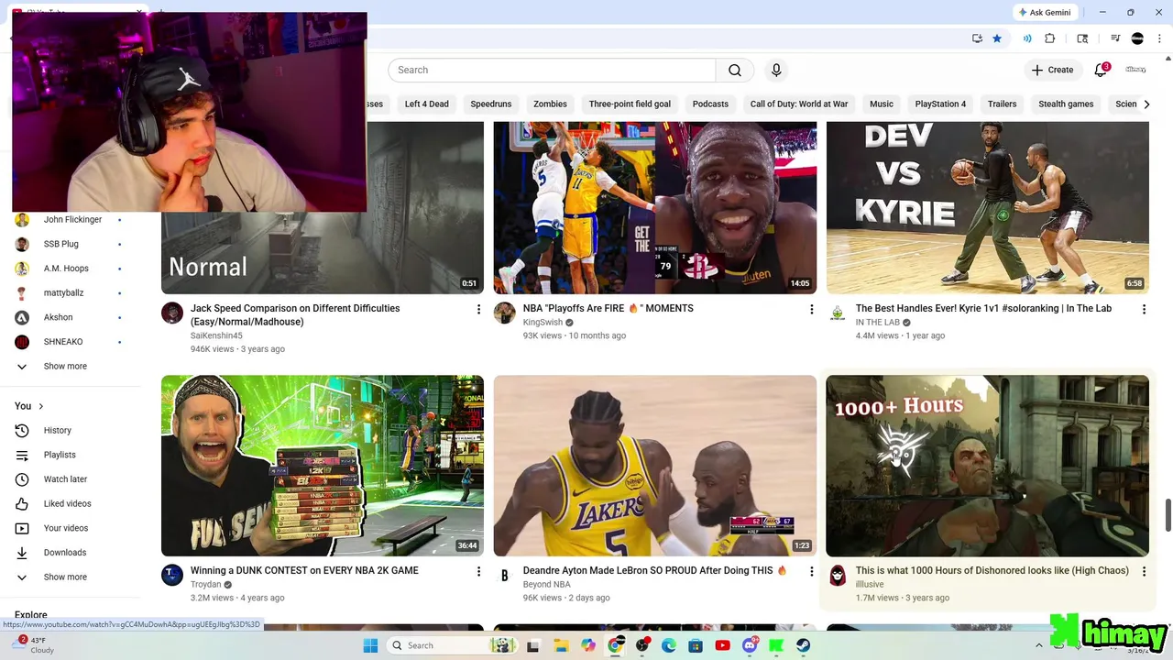Select the Left 4 Dead chip

click(x=427, y=104)
